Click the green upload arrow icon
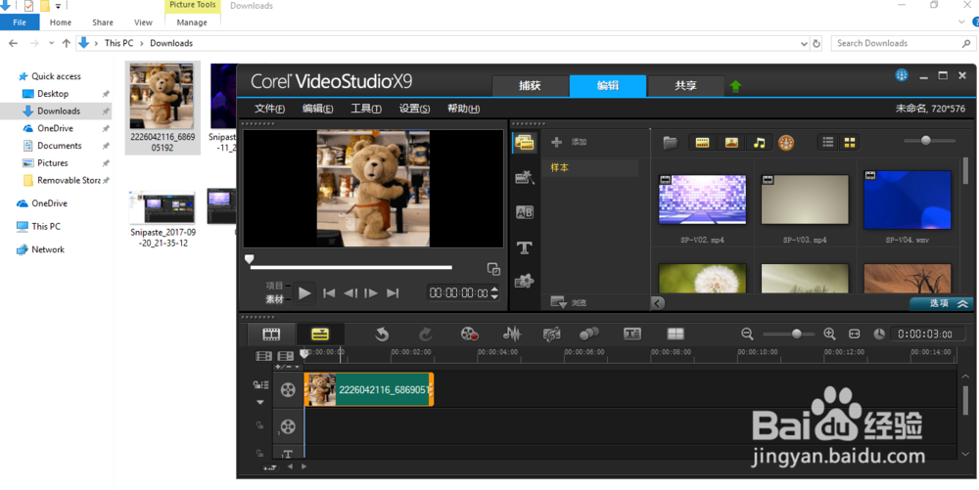The width and height of the screenshot is (979, 490). click(x=735, y=87)
